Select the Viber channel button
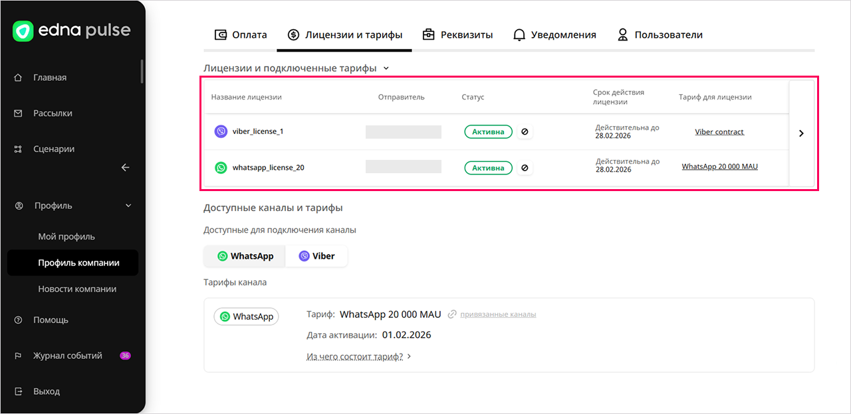 [316, 256]
